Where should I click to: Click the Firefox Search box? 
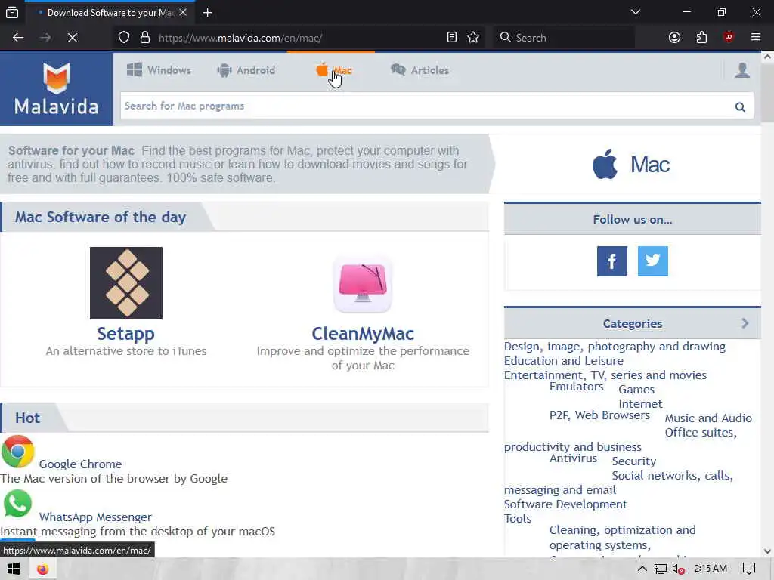564,38
